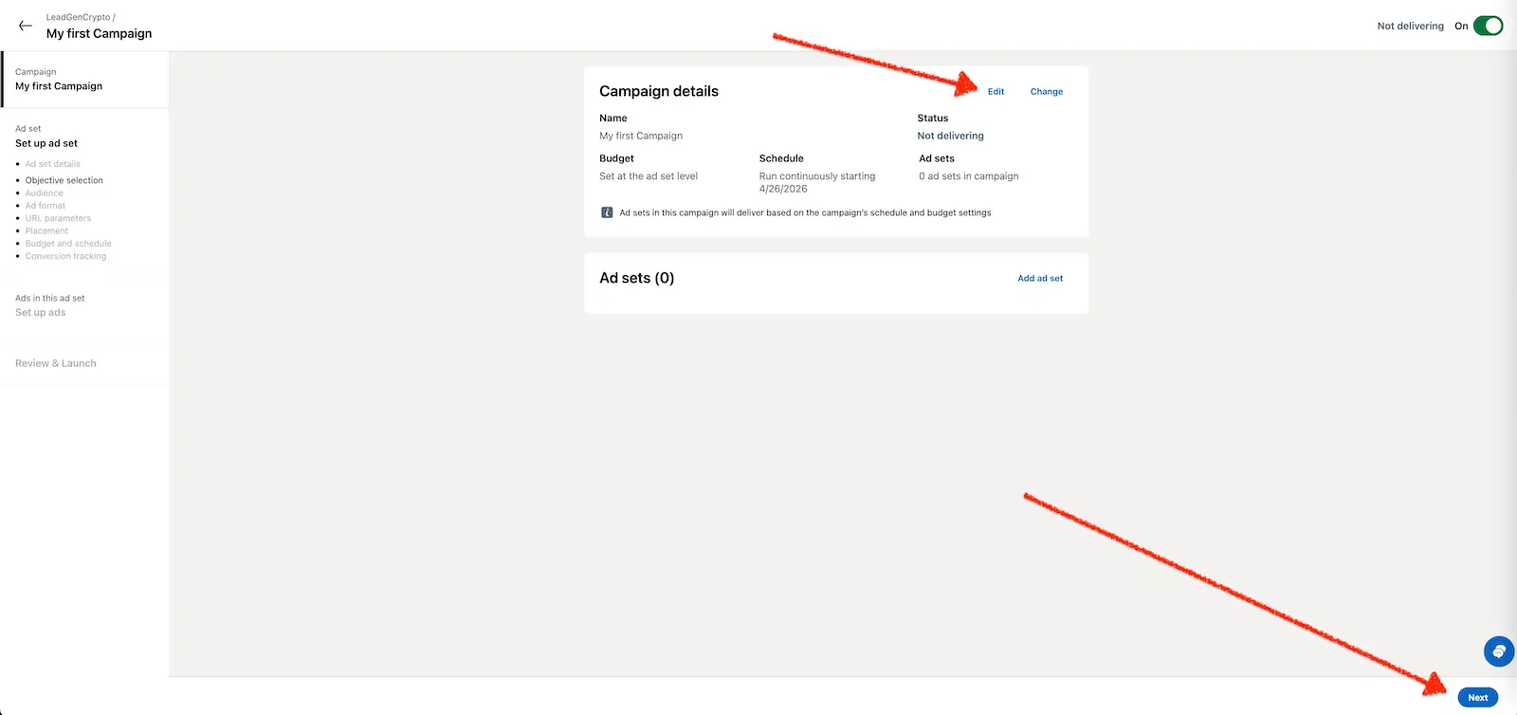Select Objective selection step
Screen dimensions: 1517x715
coord(64,180)
